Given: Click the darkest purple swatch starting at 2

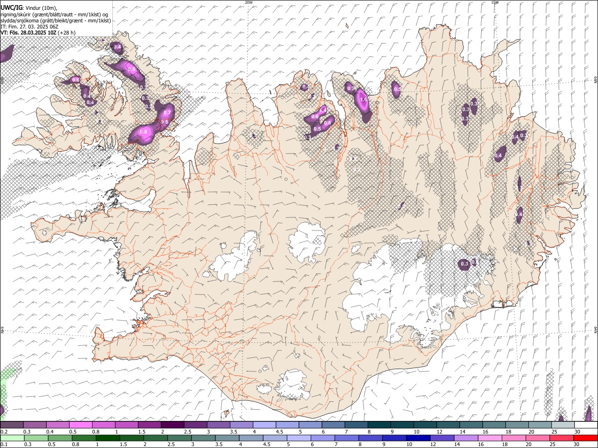Looking at the screenshot, I should tap(172, 425).
